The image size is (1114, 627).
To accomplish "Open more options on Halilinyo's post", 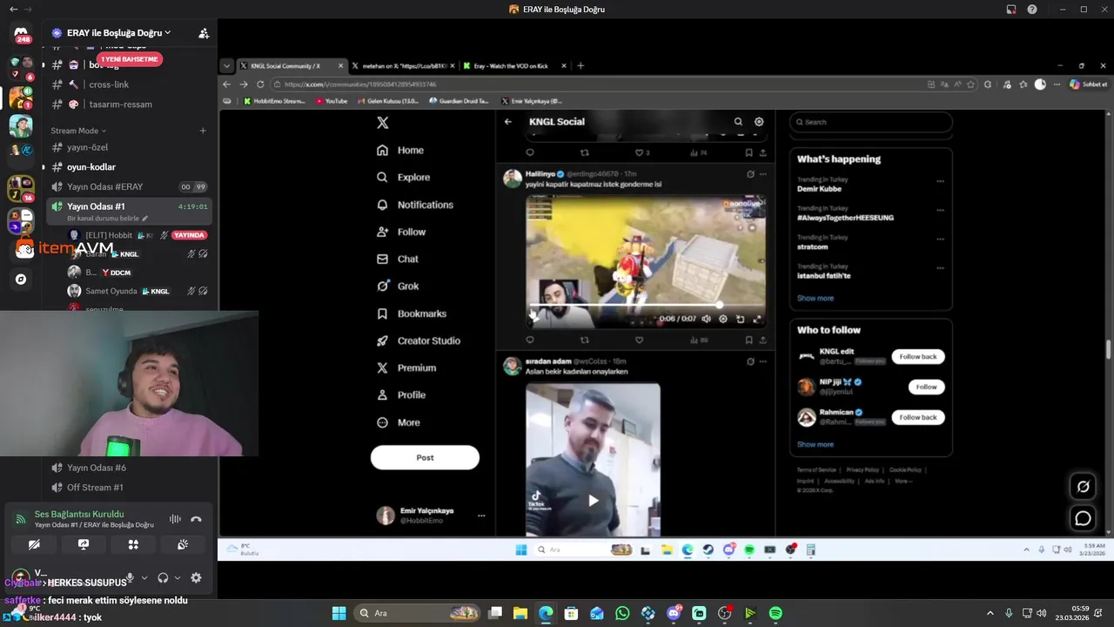I will (x=763, y=174).
